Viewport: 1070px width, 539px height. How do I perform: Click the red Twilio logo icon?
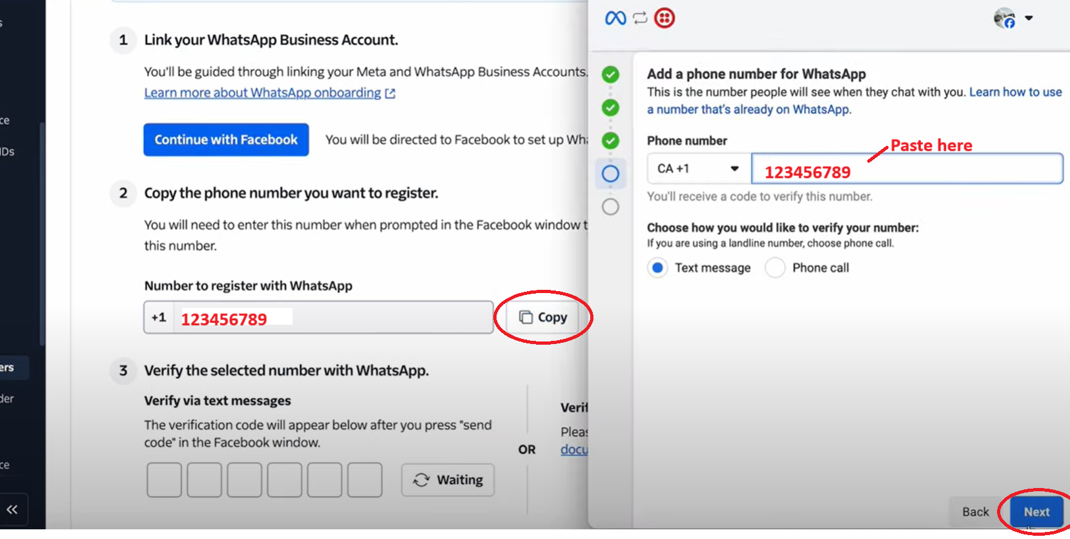tap(664, 18)
